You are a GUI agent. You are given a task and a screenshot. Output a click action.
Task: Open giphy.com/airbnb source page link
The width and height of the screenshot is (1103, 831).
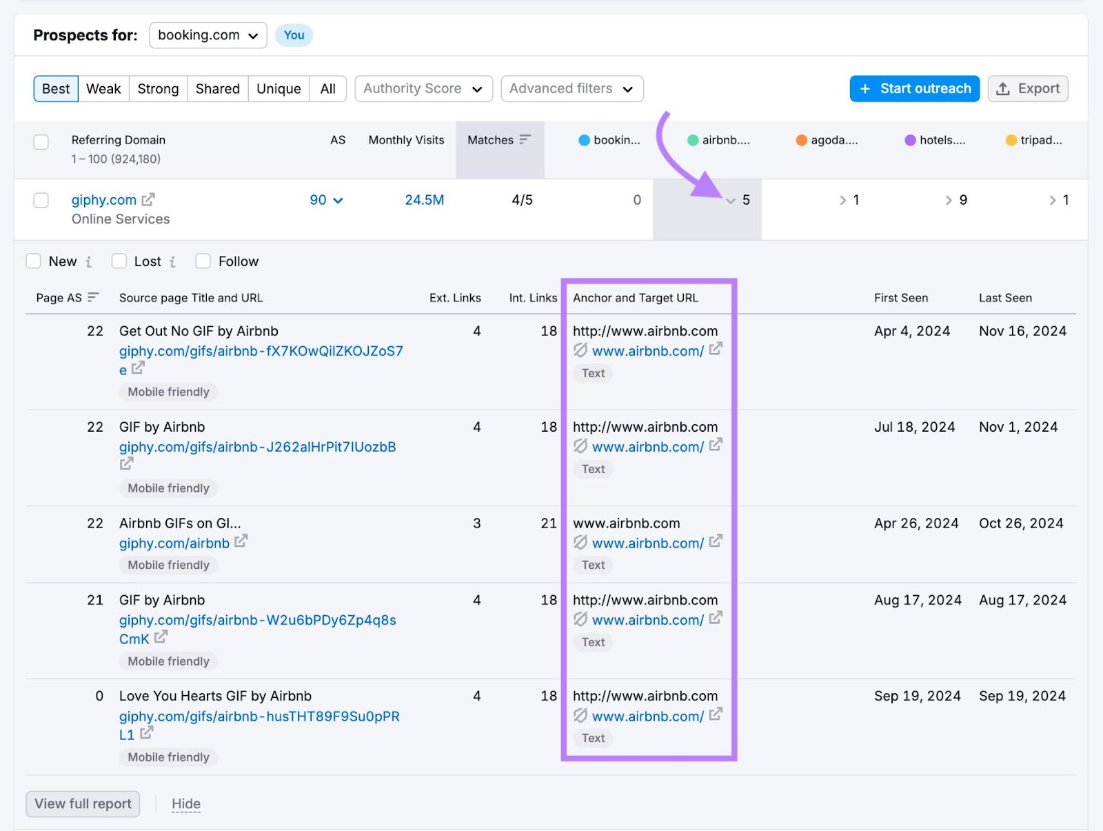coord(174,543)
